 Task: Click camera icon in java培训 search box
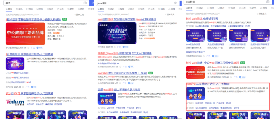[x=175, y=3]
